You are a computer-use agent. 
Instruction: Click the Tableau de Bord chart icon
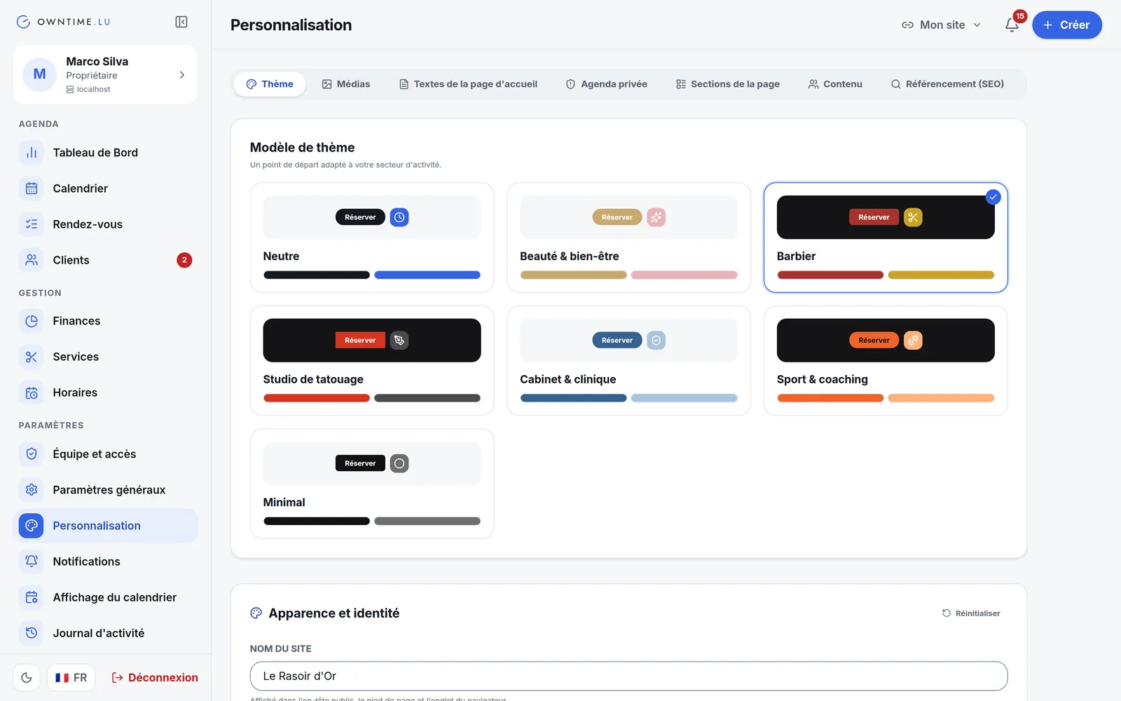[x=32, y=153]
